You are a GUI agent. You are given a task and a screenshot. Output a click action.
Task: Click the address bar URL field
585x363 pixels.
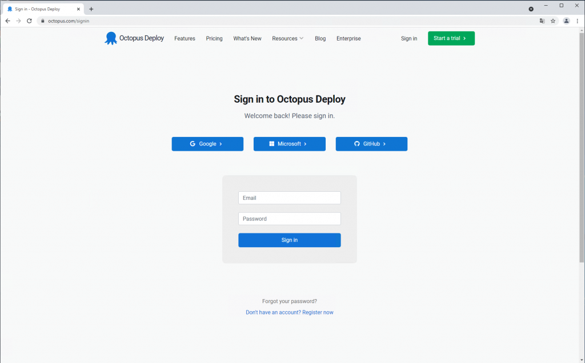tap(287, 21)
